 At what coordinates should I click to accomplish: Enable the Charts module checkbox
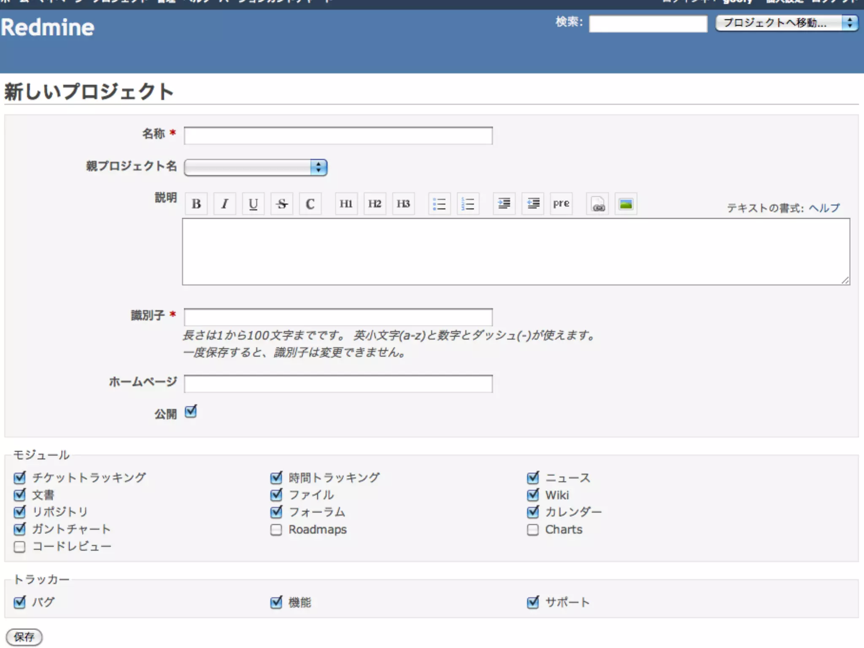[x=533, y=530]
